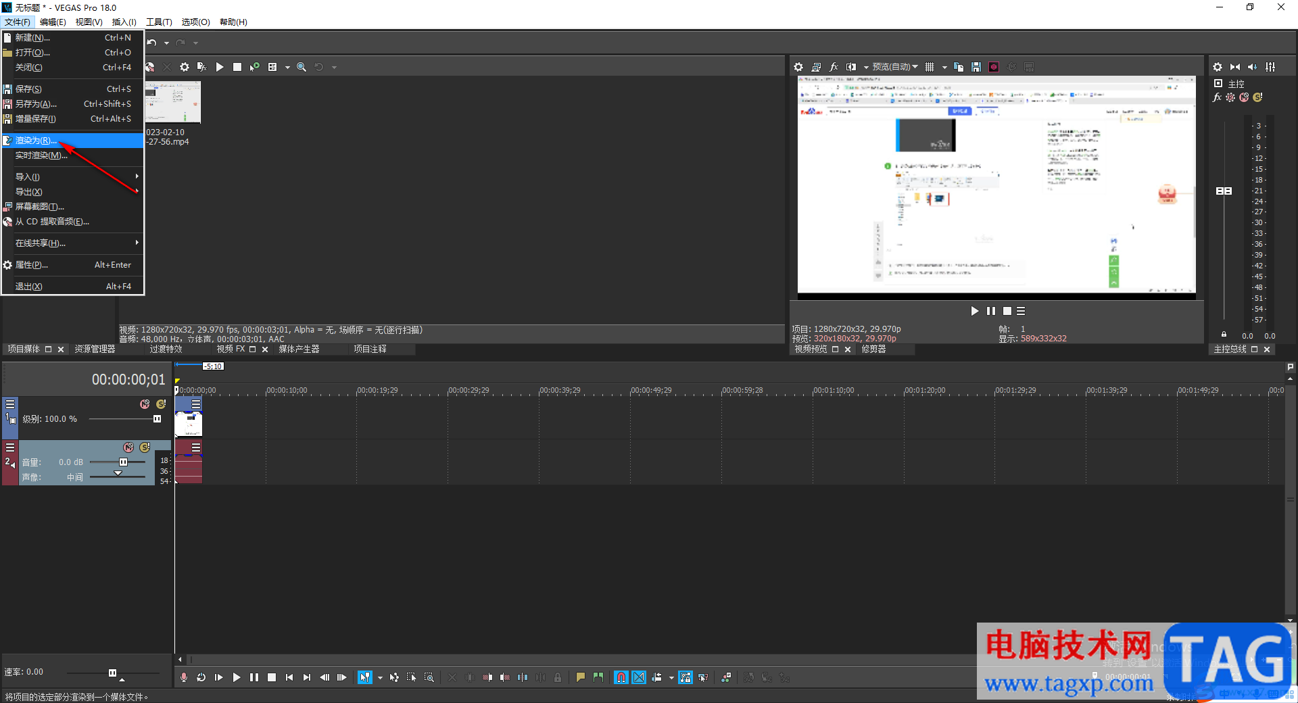Pause the video preview
This screenshot has width=1298, height=703.
pos(990,311)
